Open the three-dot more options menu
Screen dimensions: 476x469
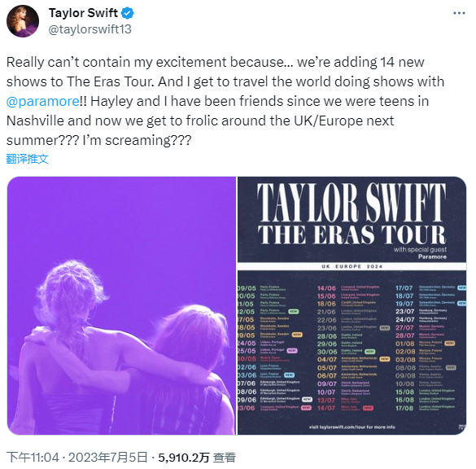pos(459,13)
